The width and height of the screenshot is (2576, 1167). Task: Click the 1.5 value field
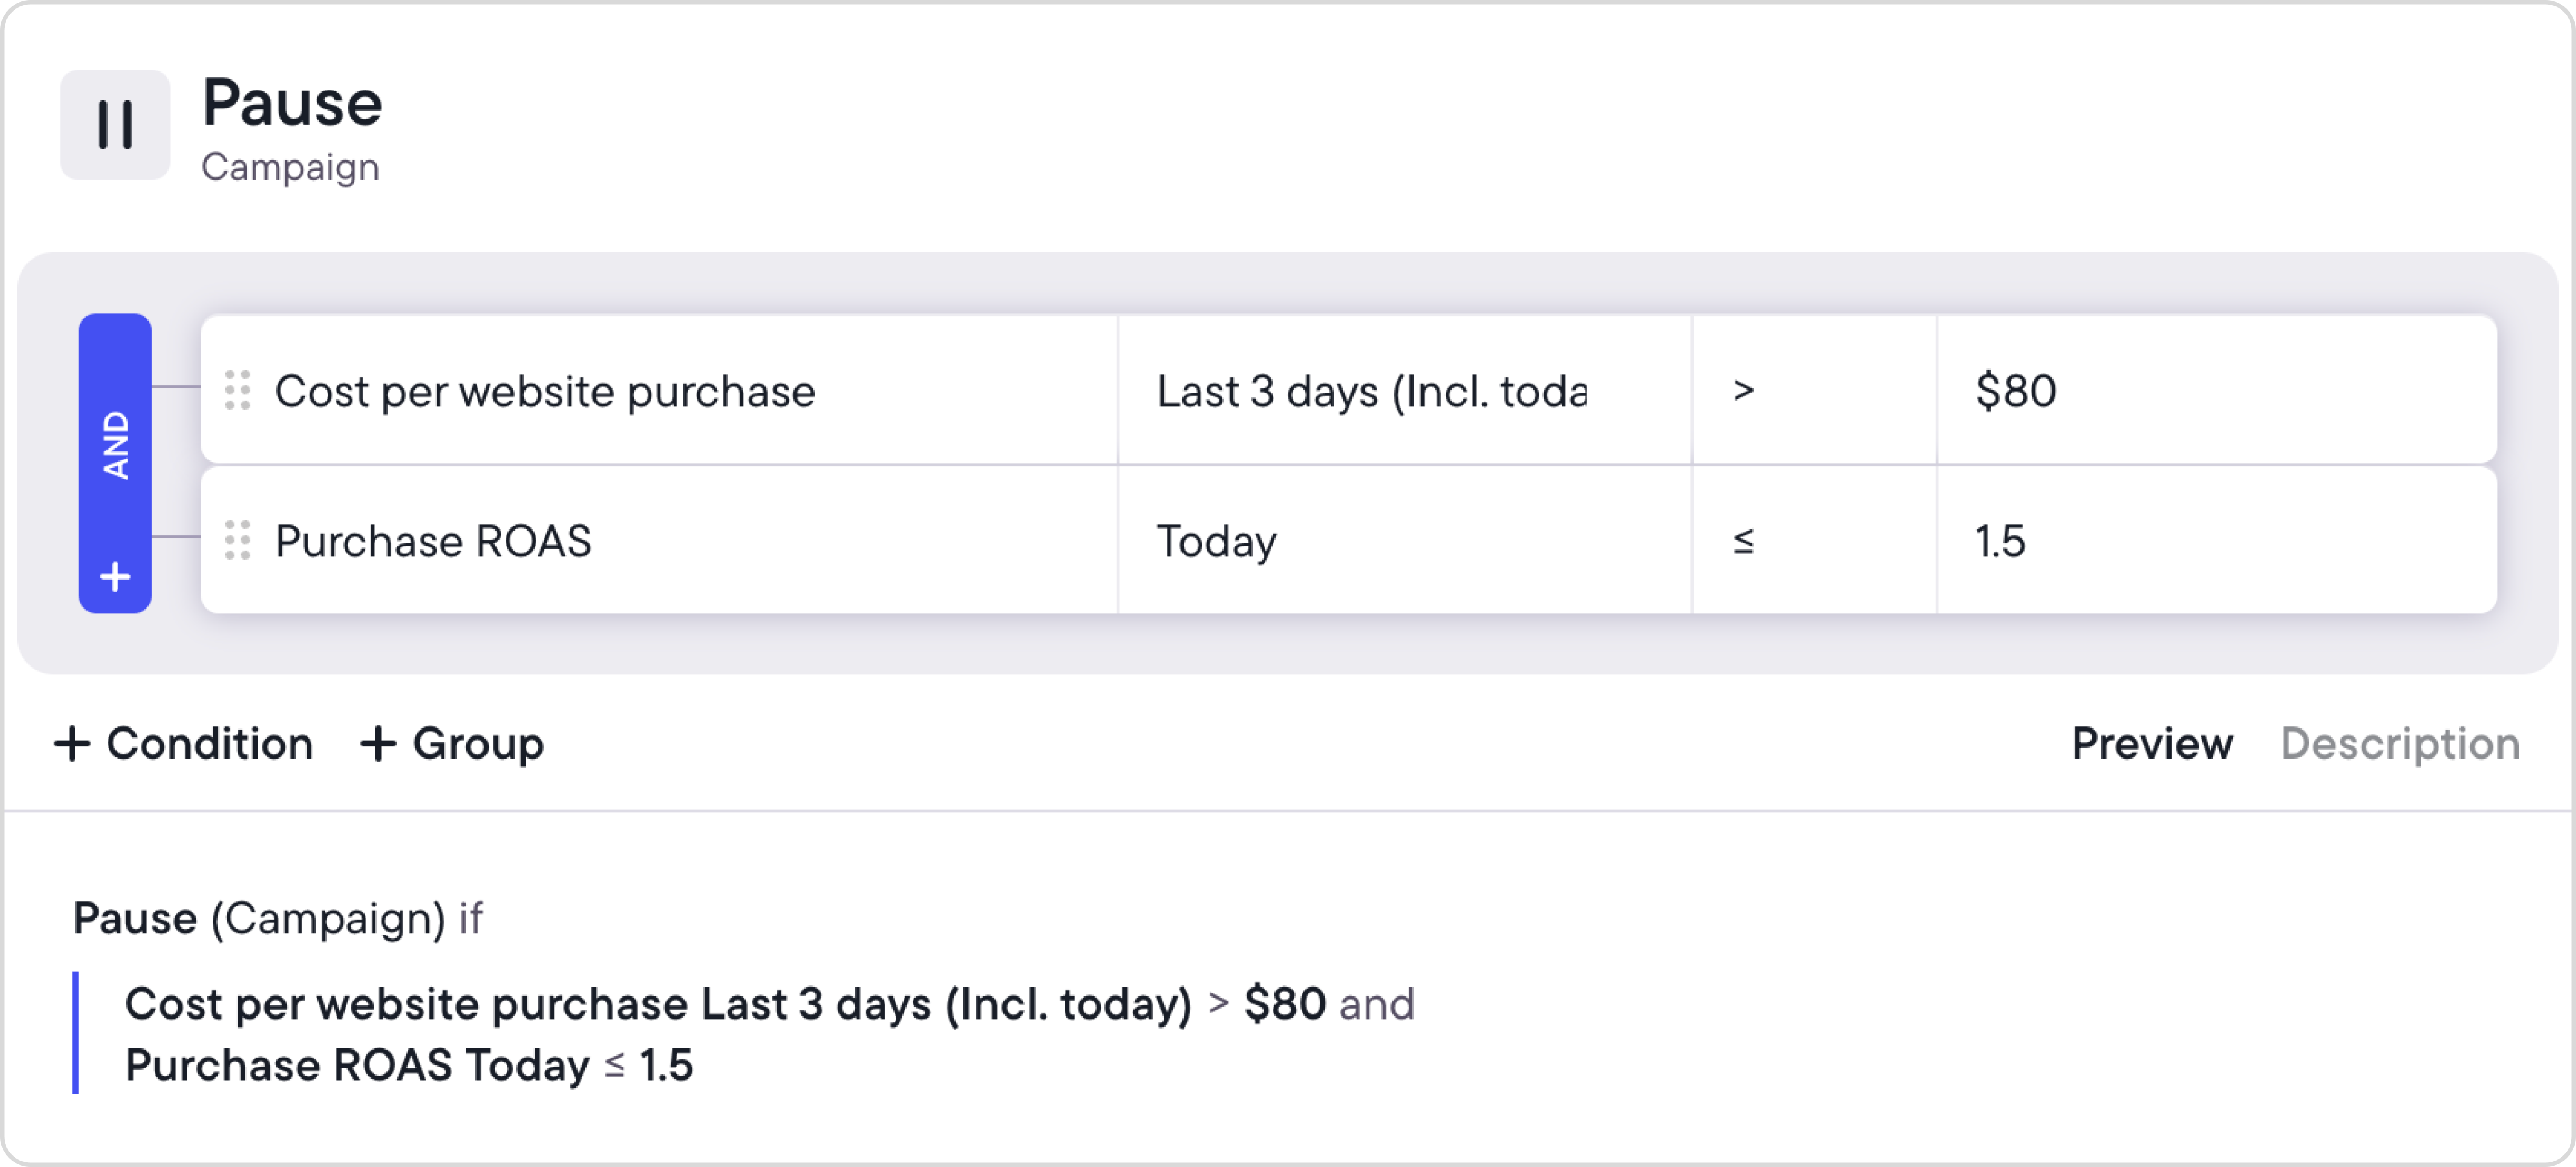2217,540
